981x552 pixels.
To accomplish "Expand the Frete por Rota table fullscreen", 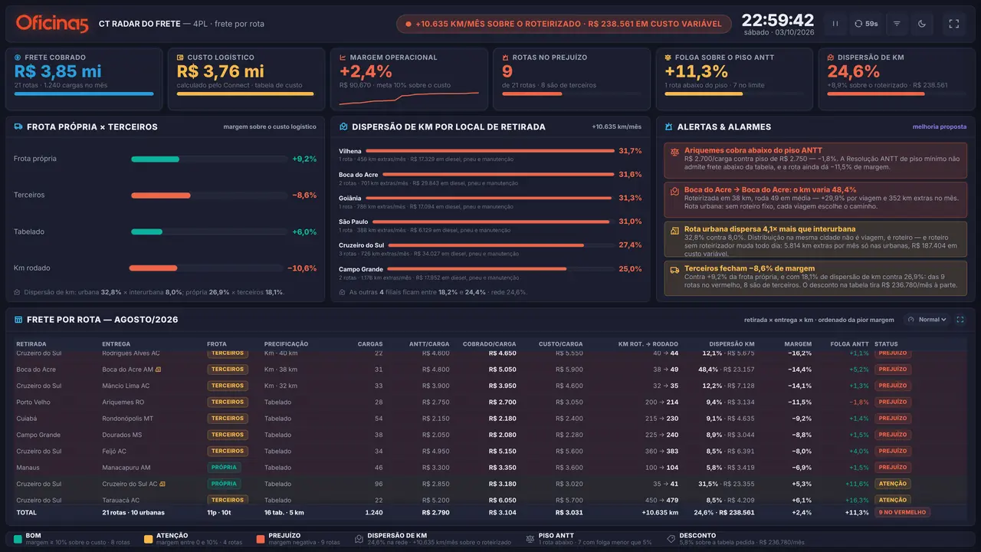I will click(960, 320).
